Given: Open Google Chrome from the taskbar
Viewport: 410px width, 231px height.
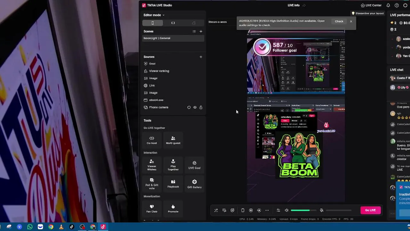Looking at the screenshot, I should point(51,227).
